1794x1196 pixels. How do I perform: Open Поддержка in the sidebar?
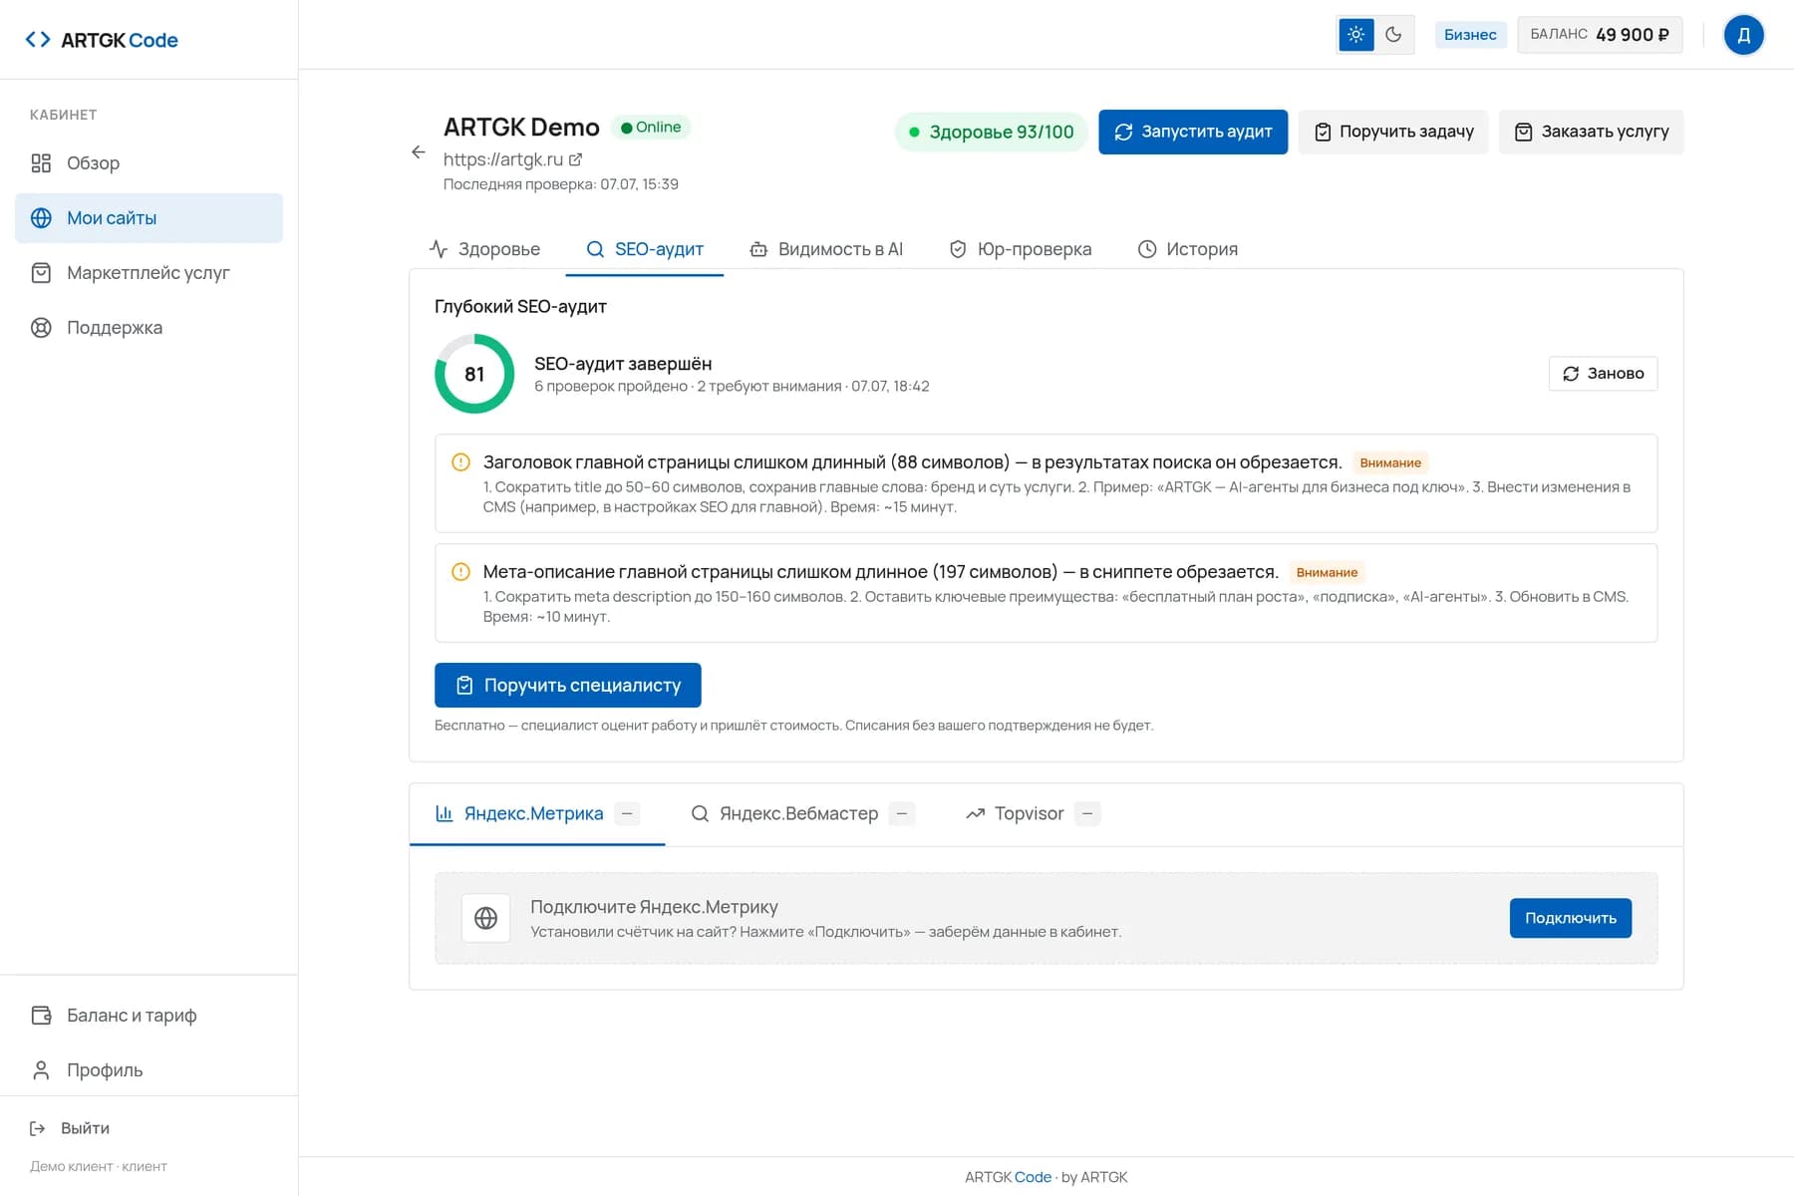click(149, 327)
